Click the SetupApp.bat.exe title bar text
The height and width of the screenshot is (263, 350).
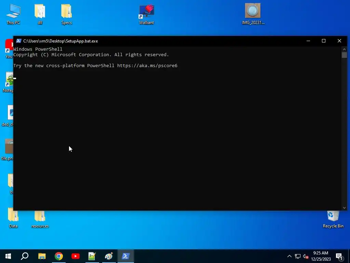coord(60,41)
